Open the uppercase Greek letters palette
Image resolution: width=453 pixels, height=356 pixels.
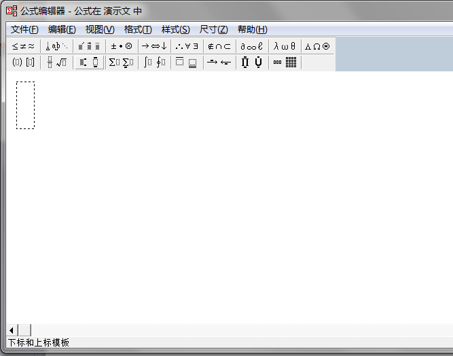(x=317, y=46)
